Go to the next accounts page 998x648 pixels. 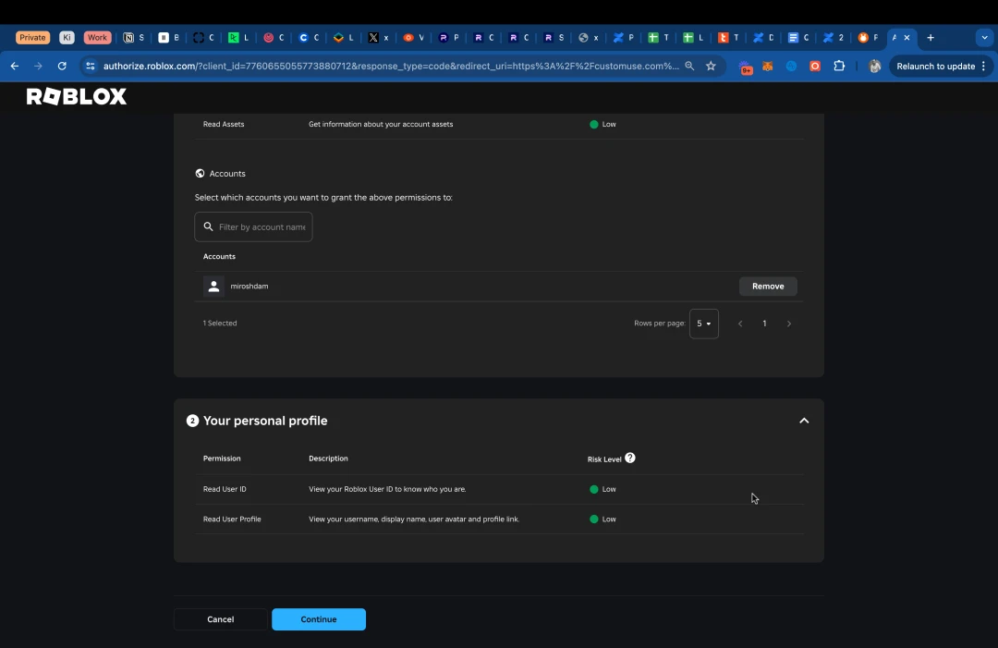pos(789,324)
